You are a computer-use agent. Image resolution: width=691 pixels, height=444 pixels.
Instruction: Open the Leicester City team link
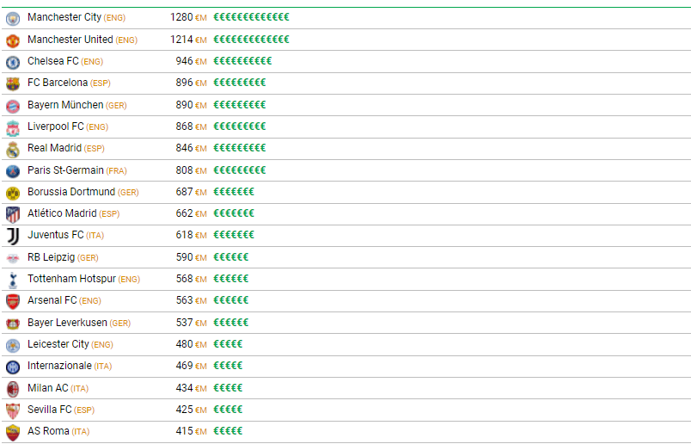click(x=58, y=344)
